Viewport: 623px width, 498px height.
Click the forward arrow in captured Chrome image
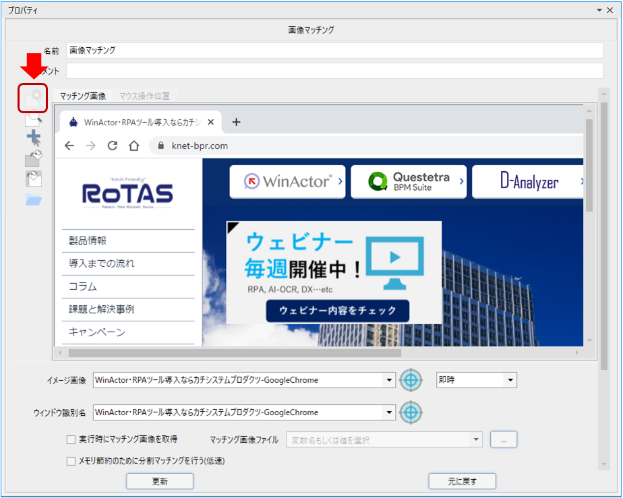tap(91, 146)
